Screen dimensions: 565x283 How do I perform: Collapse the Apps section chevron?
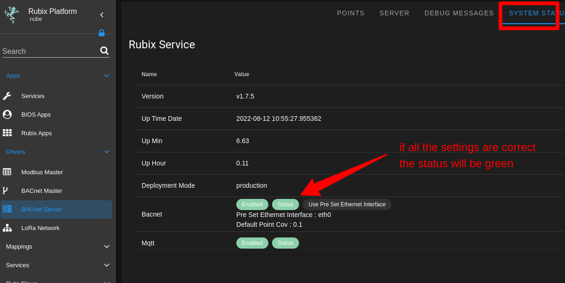(x=107, y=75)
